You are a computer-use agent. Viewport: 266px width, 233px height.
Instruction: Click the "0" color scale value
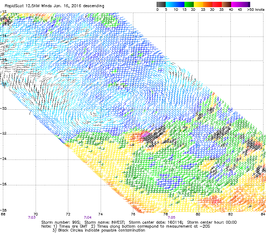[x=157, y=10]
